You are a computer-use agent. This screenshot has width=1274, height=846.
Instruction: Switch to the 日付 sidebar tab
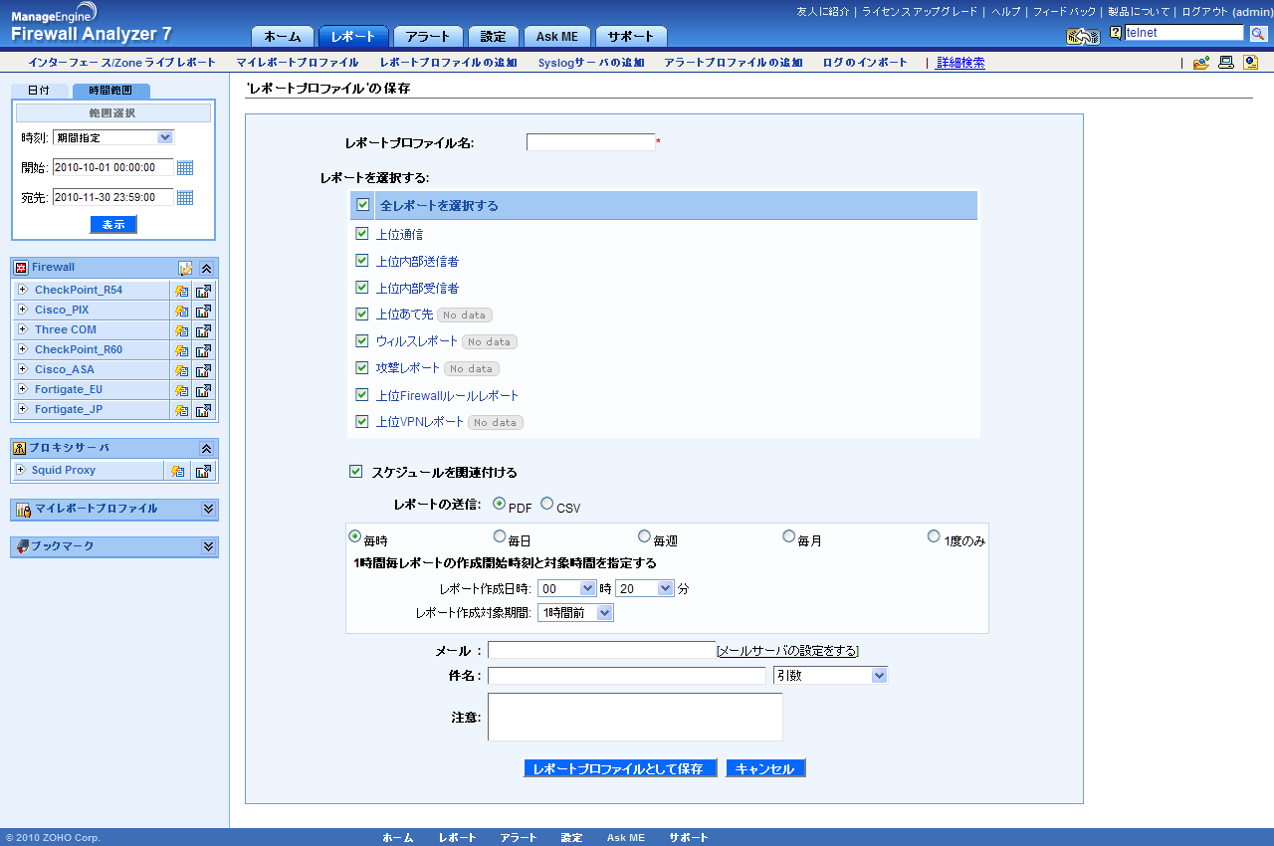(x=39, y=91)
